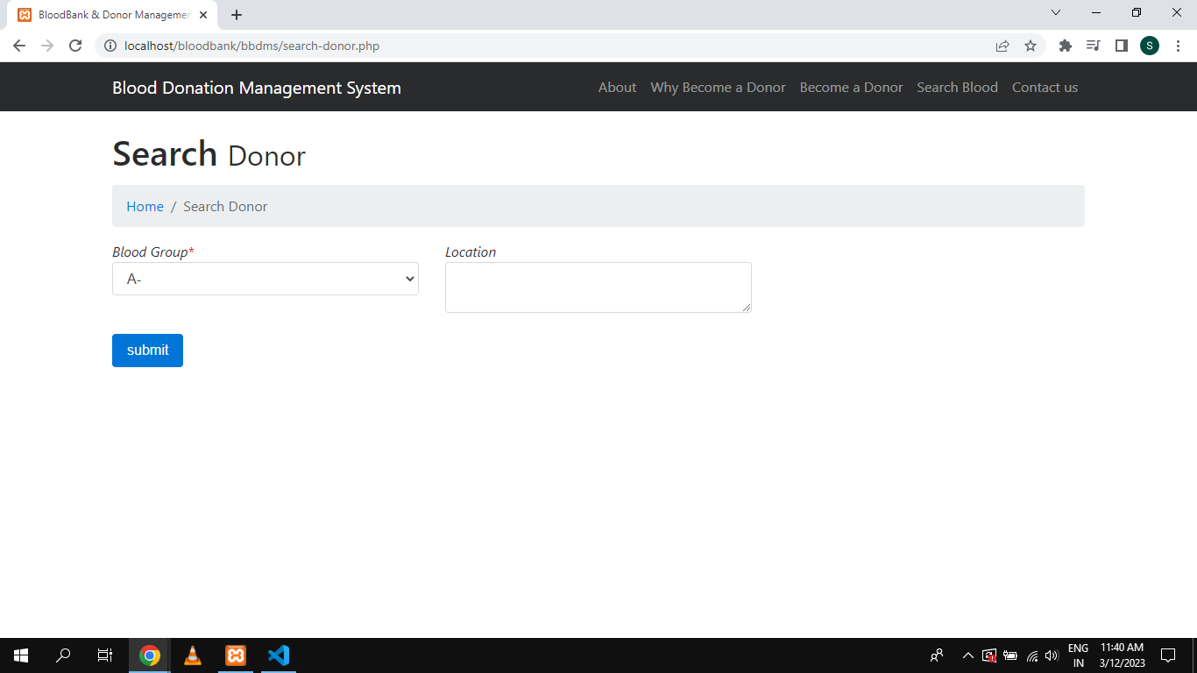Launch VLC media player from the taskbar
Image resolution: width=1197 pixels, height=673 pixels.
192,655
